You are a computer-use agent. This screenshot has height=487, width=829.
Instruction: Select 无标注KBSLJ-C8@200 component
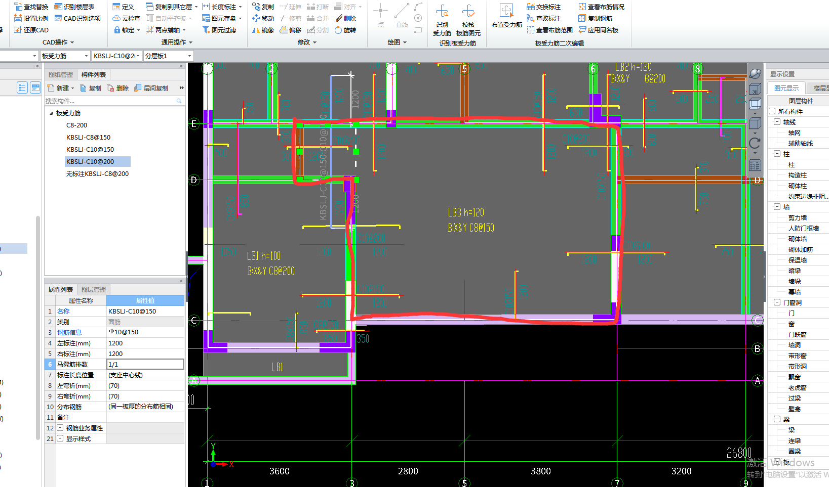pos(97,174)
